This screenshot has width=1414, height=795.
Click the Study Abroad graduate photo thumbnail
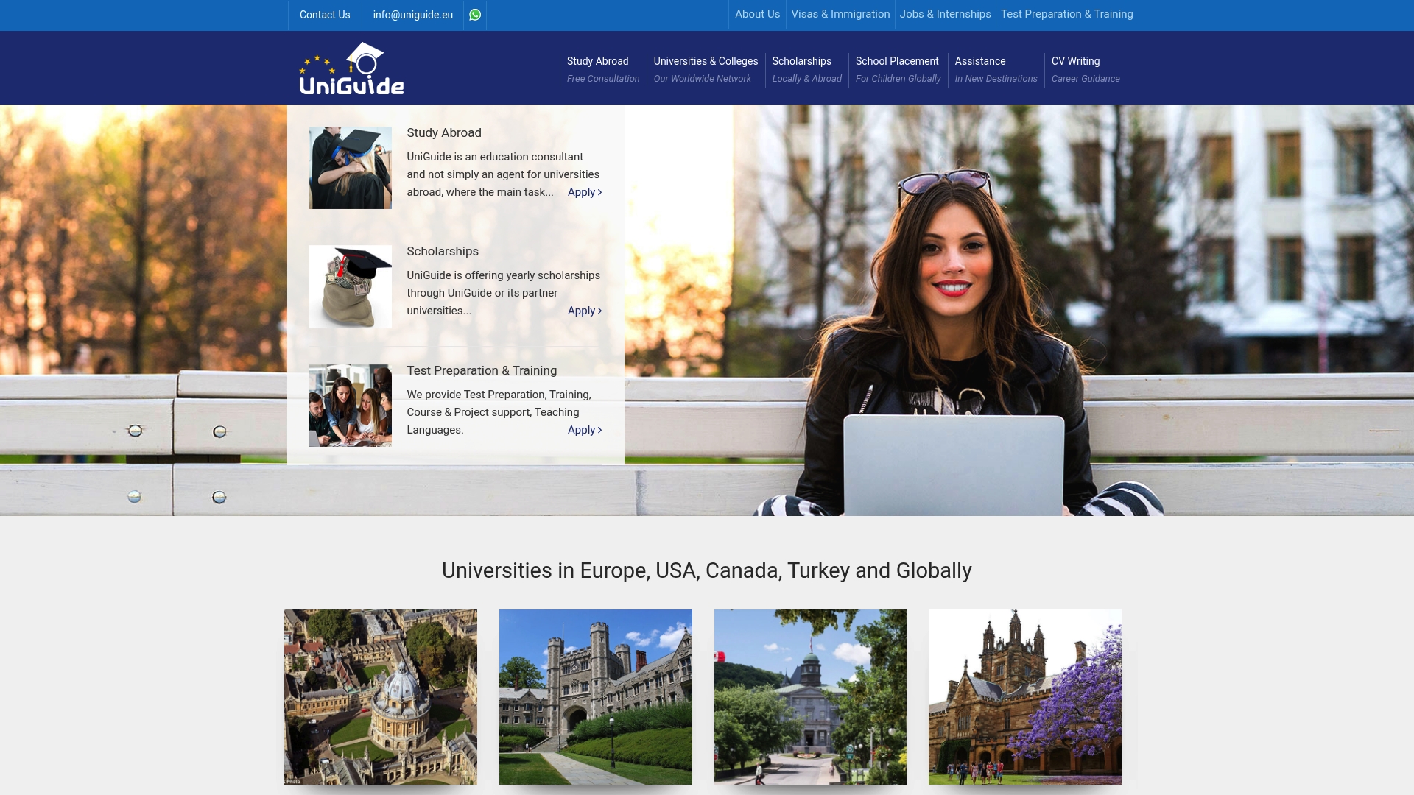[x=351, y=167]
